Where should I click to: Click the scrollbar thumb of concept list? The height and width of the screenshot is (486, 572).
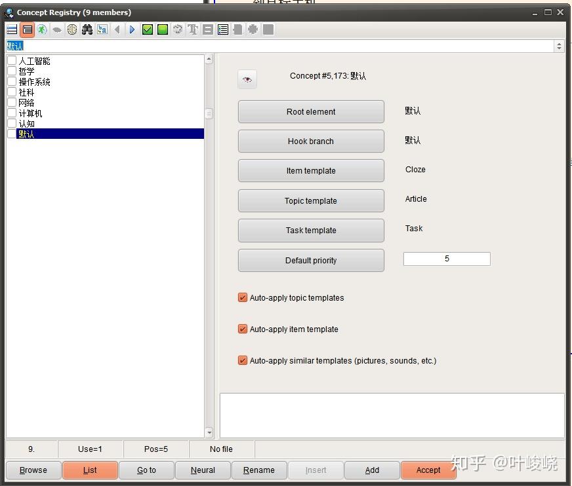tap(209, 114)
